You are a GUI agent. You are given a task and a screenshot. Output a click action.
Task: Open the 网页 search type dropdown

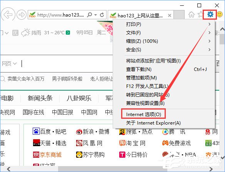click(x=10, y=64)
